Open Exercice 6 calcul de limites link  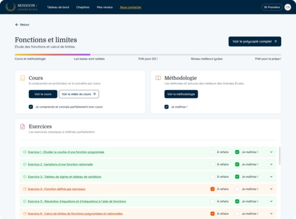pos(75,214)
